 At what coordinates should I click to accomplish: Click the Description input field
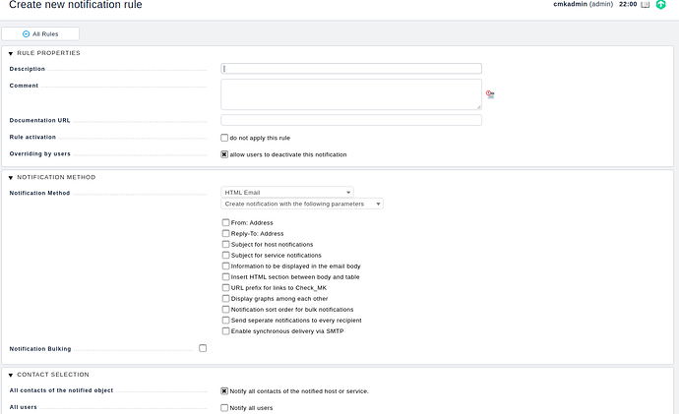pos(351,69)
